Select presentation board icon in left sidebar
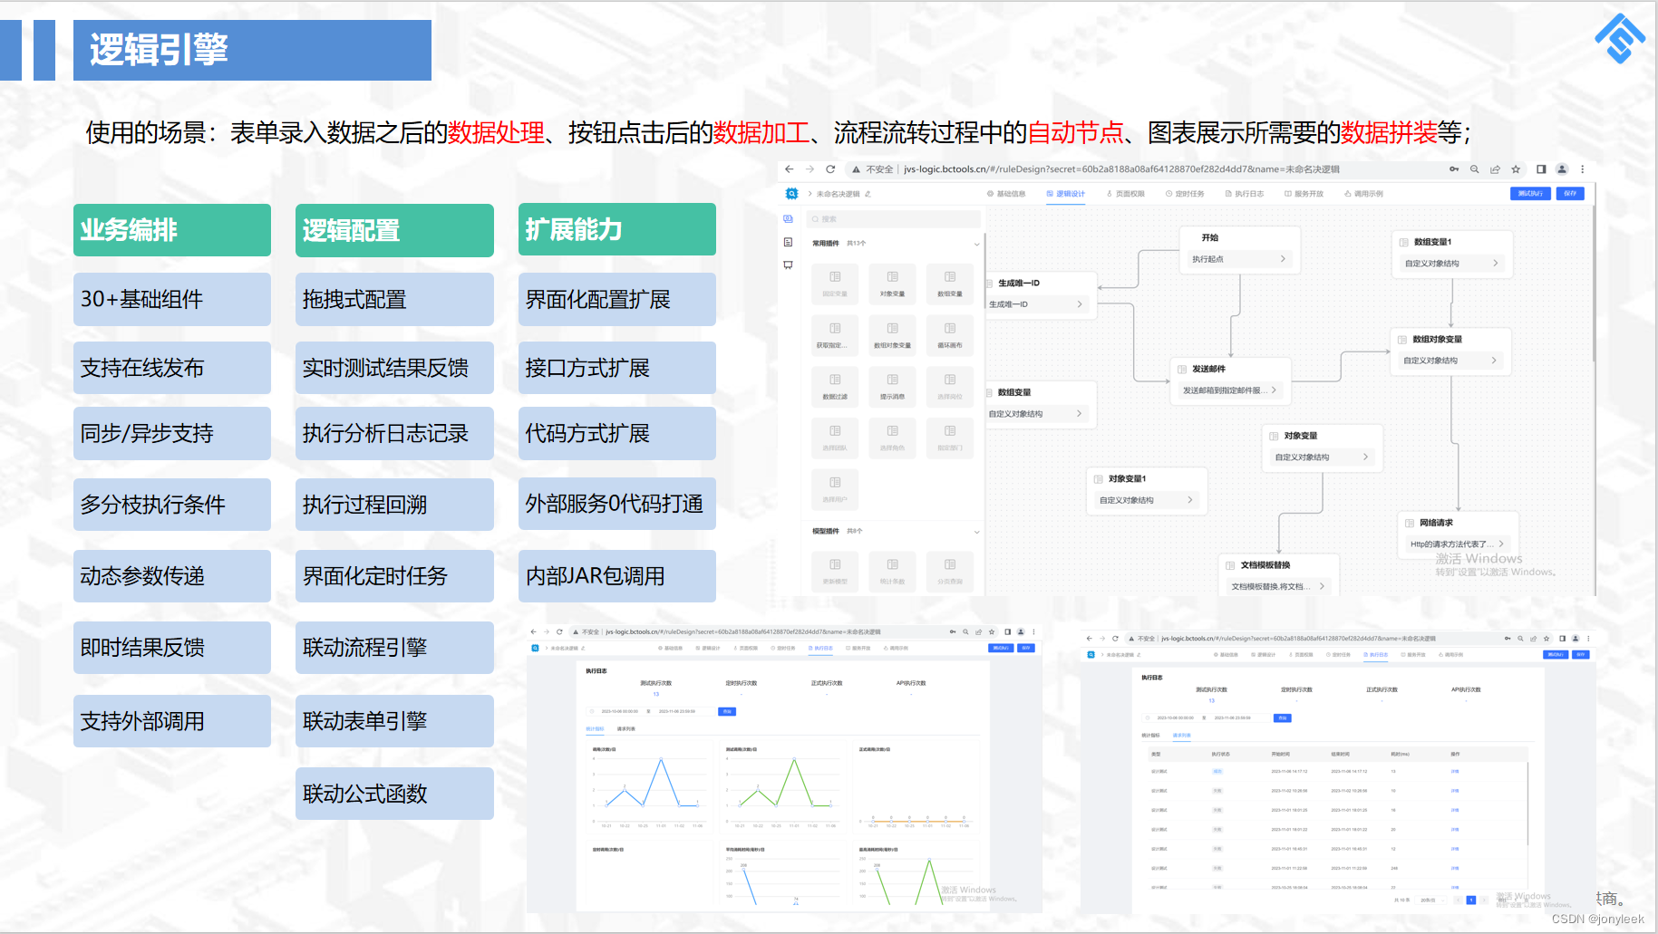Screen dimensions: 1658x934 pyautogui.click(x=788, y=265)
